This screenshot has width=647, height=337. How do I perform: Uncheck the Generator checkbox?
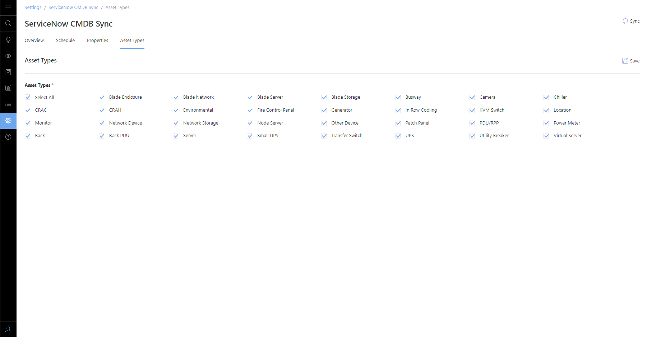(324, 110)
